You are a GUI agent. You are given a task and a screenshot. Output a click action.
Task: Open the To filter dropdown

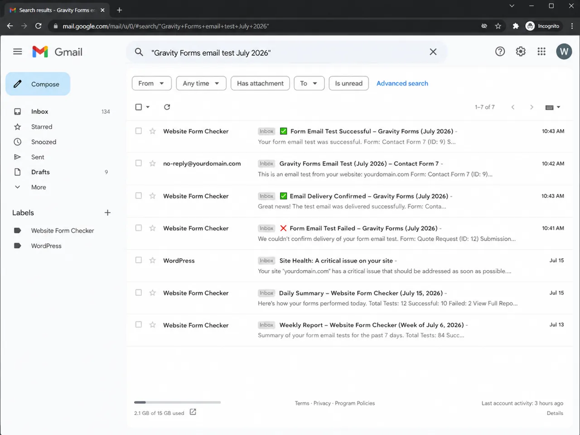point(309,83)
